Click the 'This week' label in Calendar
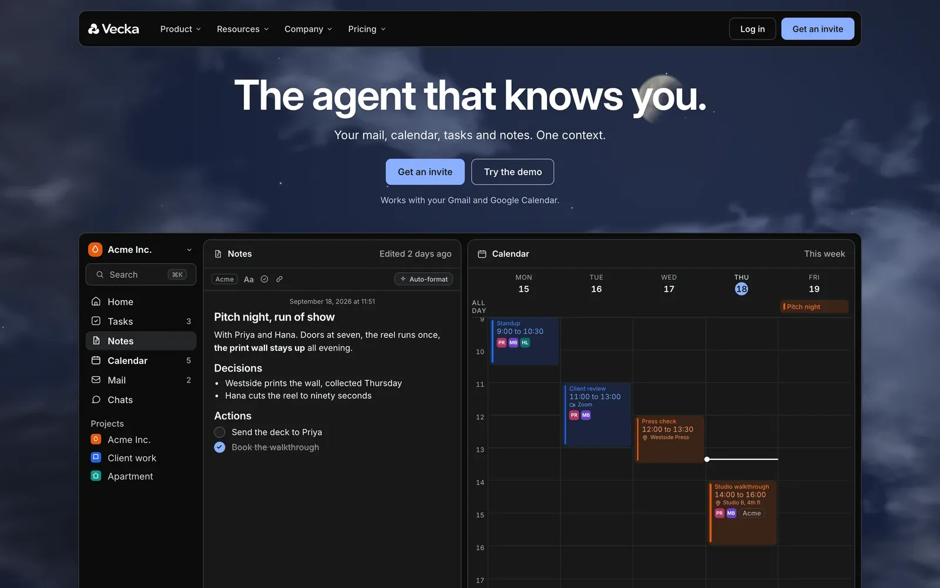Viewport: 940px width, 588px height. click(x=824, y=254)
